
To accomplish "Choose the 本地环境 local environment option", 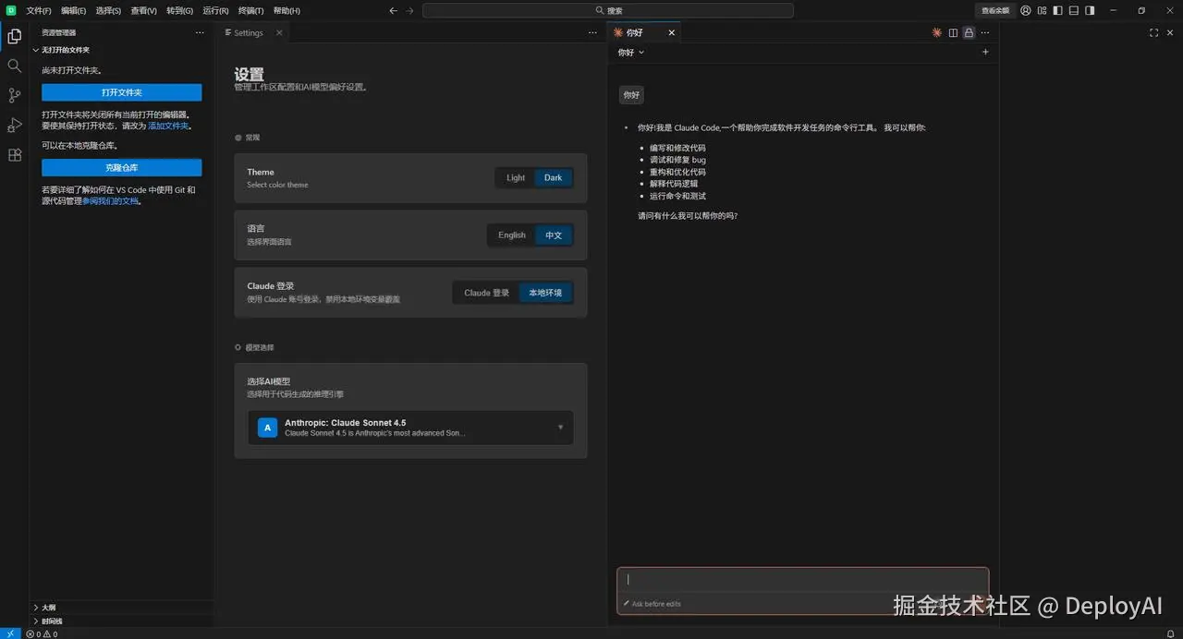I will point(546,293).
